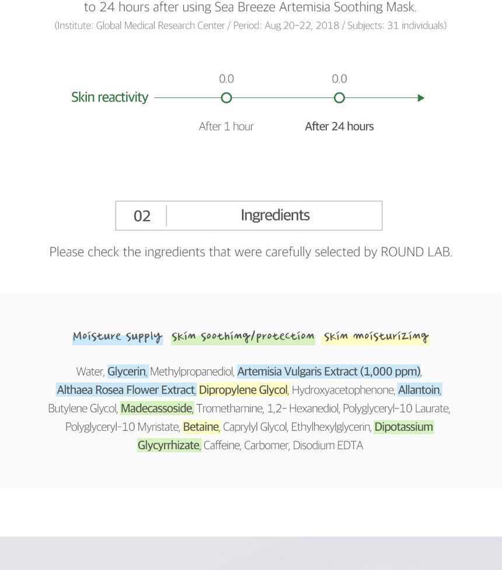
Task: Click the Dipropylene Glycol ingredient
Action: (x=243, y=390)
